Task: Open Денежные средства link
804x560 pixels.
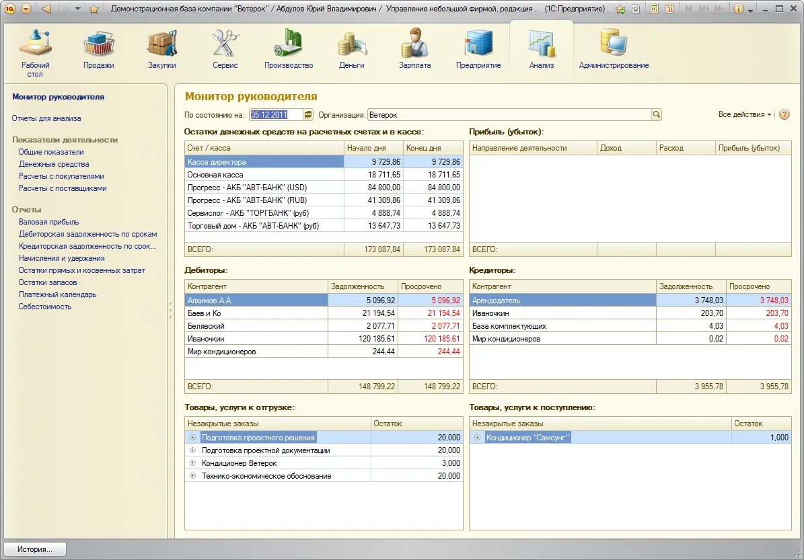Action: coord(54,165)
